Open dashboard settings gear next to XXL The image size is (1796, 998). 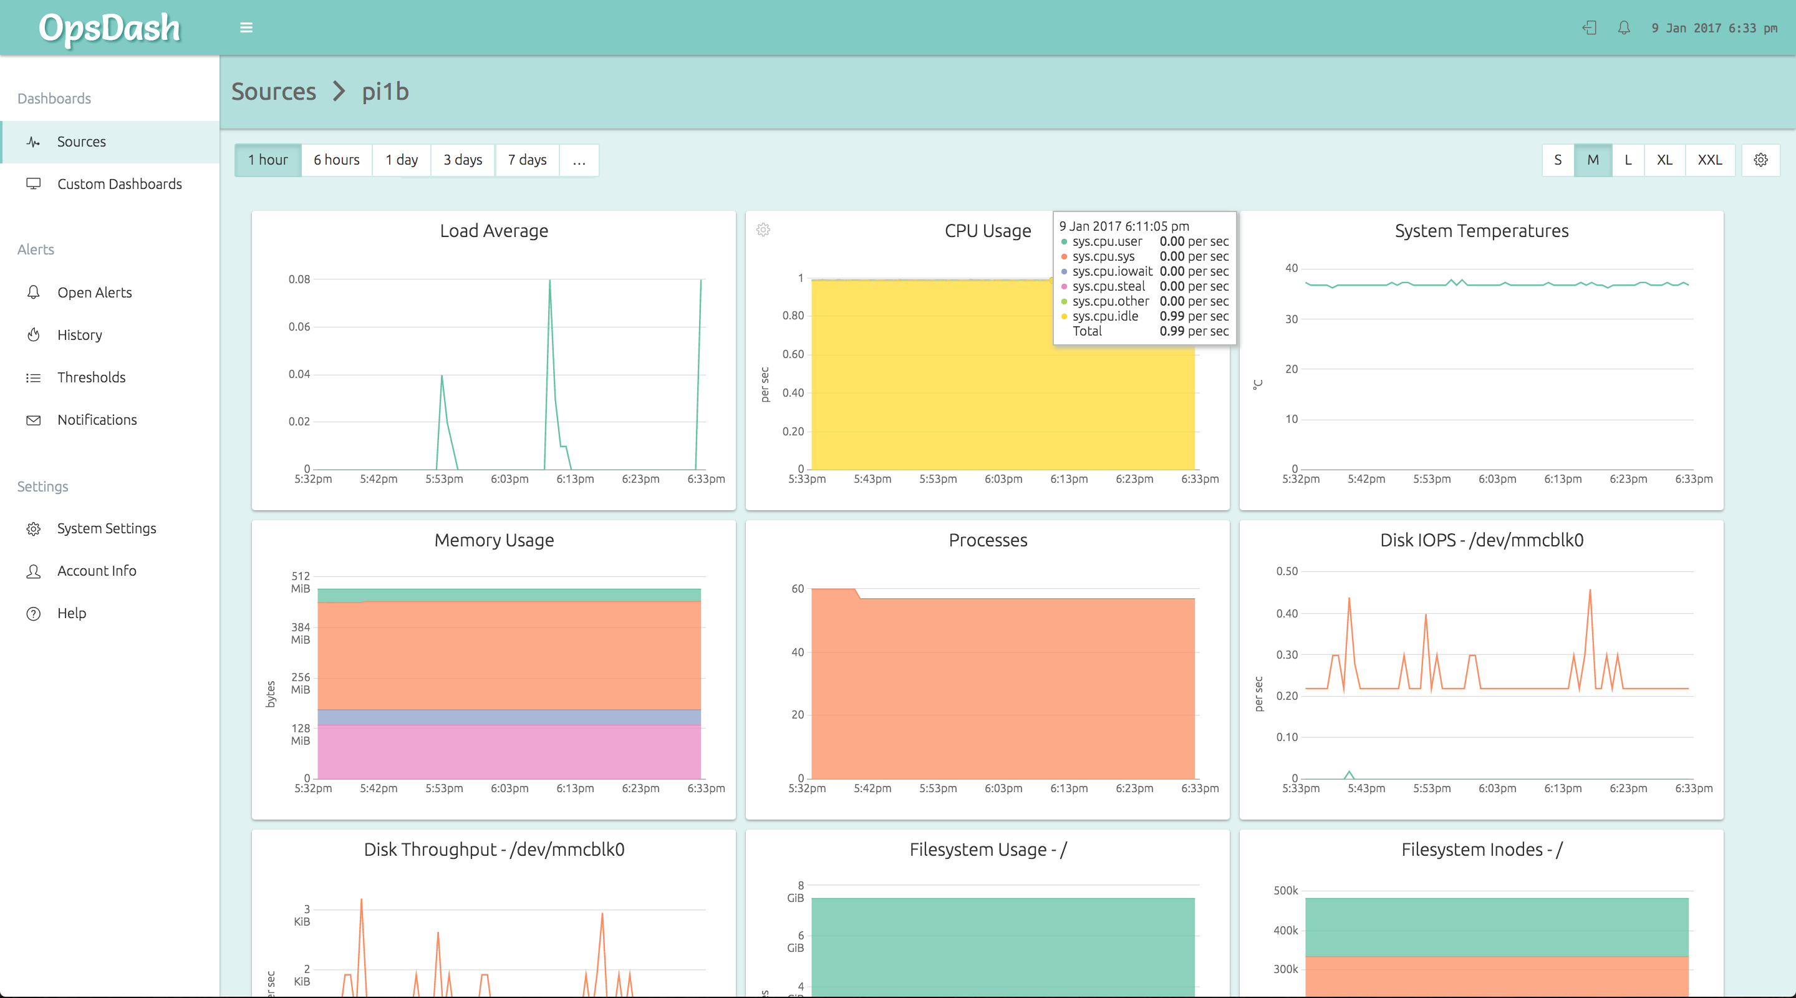pos(1760,160)
